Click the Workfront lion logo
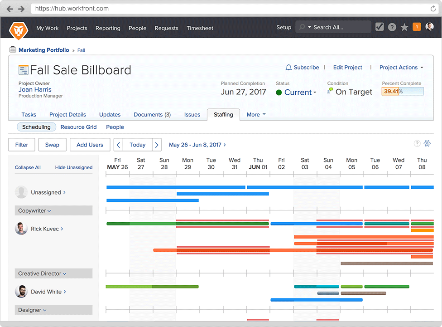The height and width of the screenshot is (327, 442). (19, 30)
